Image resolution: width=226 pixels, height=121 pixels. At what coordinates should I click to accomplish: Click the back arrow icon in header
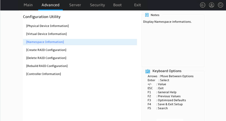203,5
